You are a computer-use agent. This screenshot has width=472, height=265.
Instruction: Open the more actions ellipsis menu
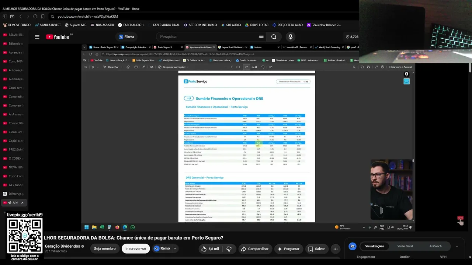click(336, 249)
